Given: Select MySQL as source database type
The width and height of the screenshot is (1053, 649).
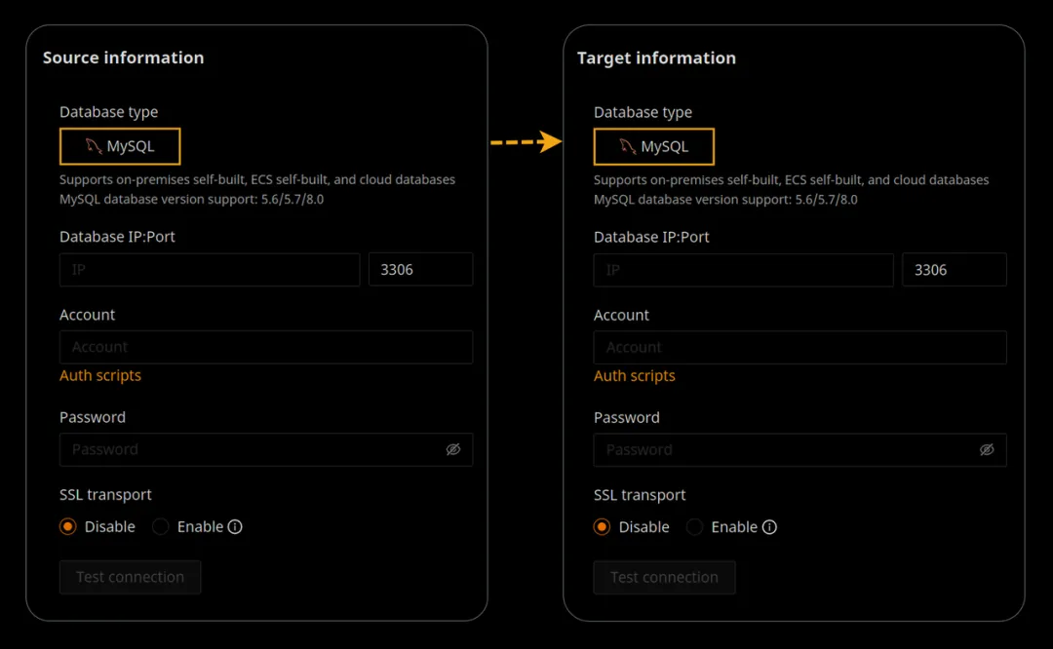Looking at the screenshot, I should click(x=120, y=146).
